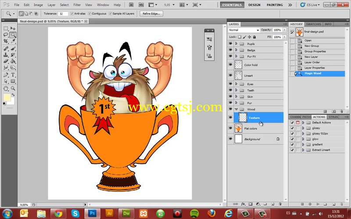Open the Fill value arrow
This screenshot has height=219, width=351.
(284, 37)
